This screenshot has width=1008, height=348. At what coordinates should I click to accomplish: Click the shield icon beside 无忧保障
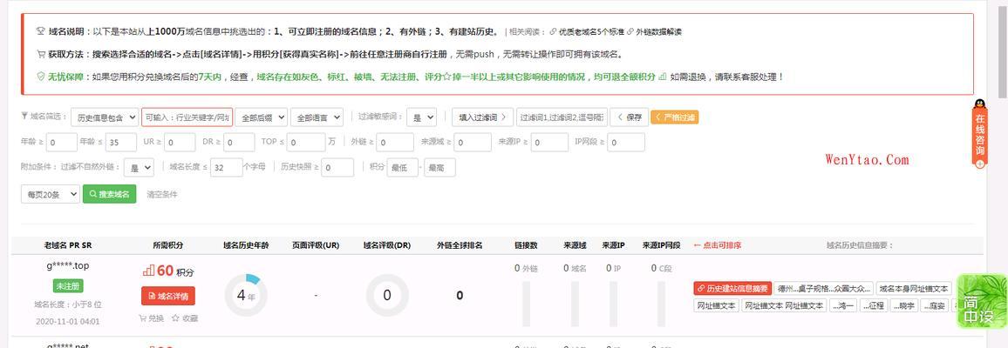(41, 77)
